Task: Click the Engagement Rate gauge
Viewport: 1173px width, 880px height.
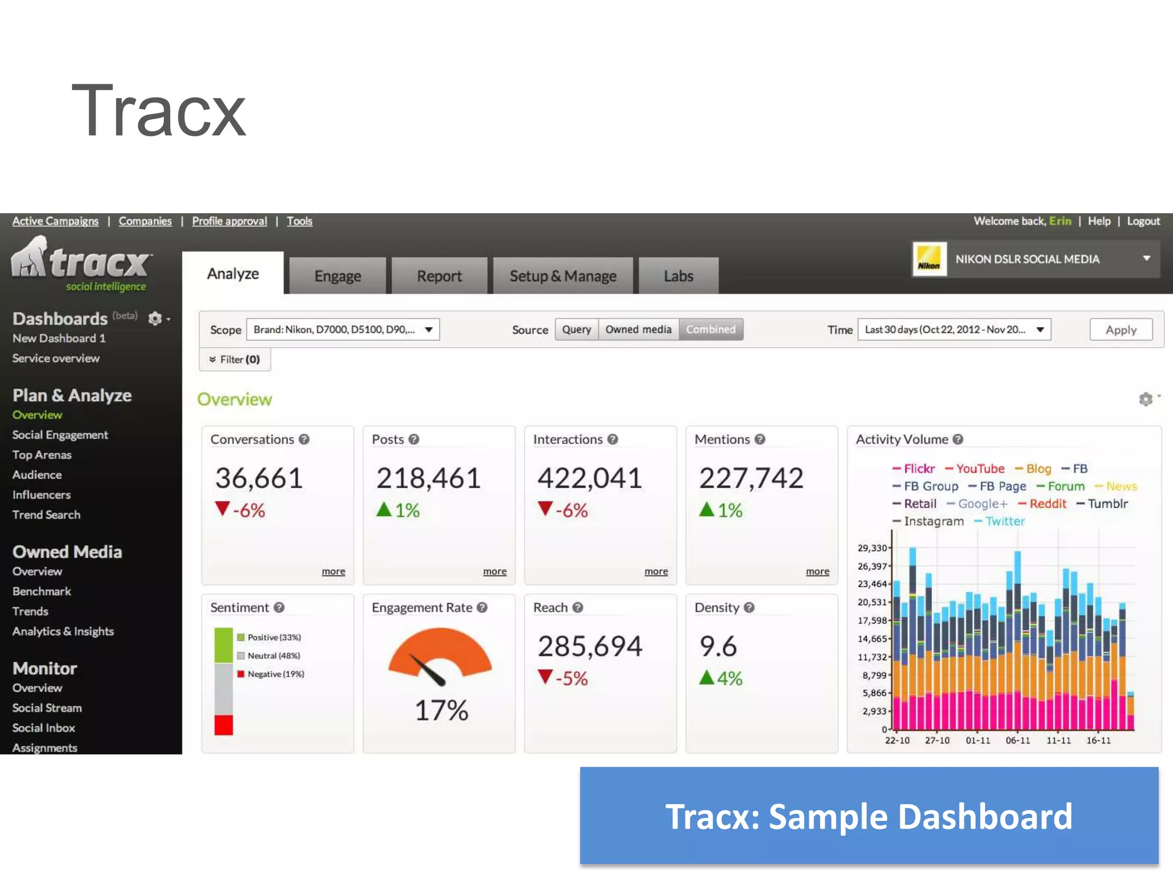Action: coord(440,657)
